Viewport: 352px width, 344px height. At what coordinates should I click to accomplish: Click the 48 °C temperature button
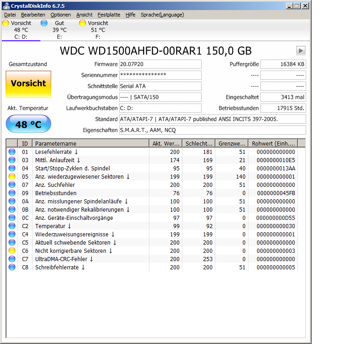pyautogui.click(x=28, y=124)
